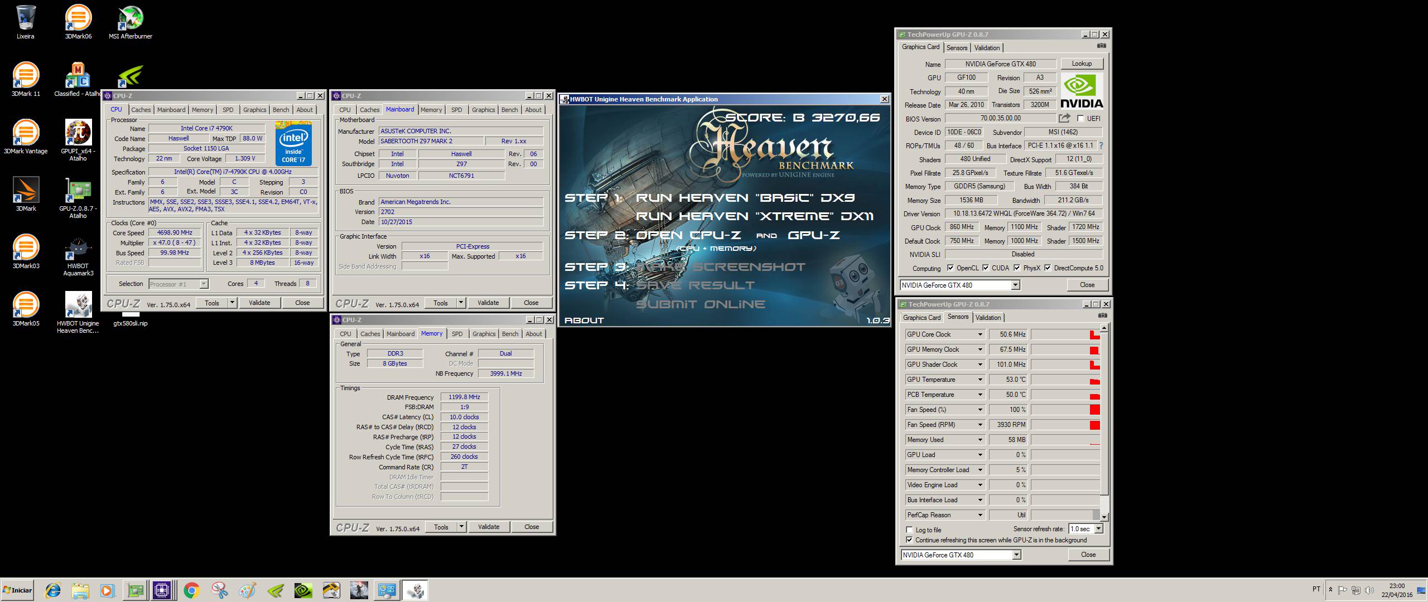Screen dimensions: 1428x602
Task: Open Sensors tab in top GPU-Z window
Action: click(957, 48)
